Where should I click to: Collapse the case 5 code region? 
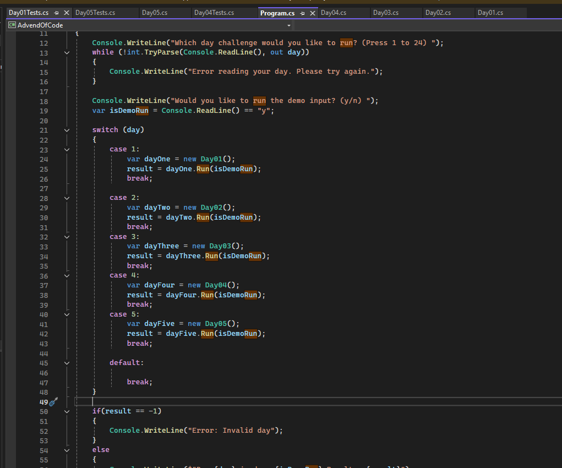(x=67, y=314)
